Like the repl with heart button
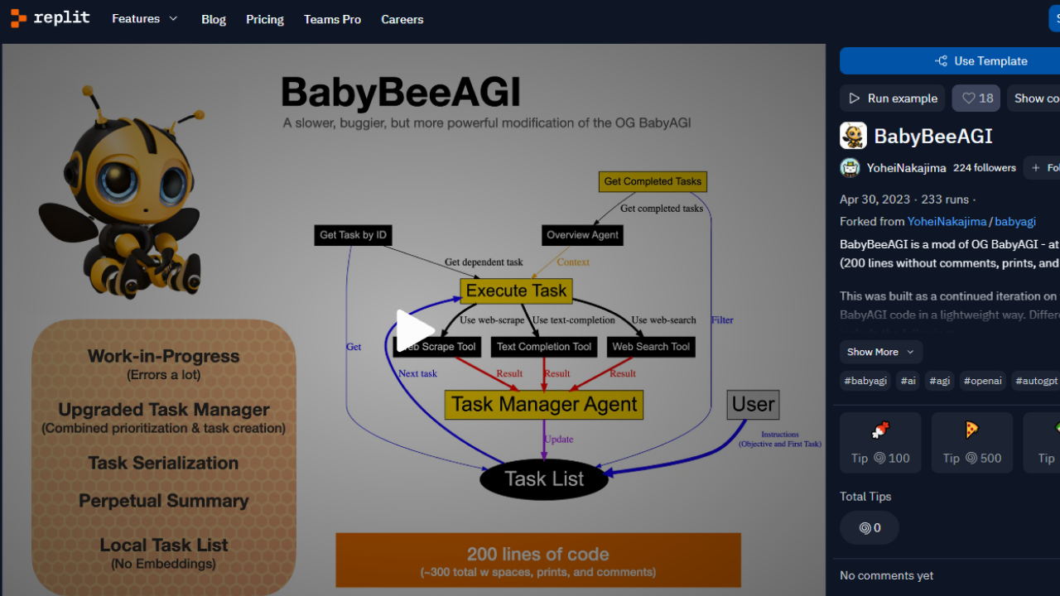Image resolution: width=1060 pixels, height=596 pixels. click(976, 98)
